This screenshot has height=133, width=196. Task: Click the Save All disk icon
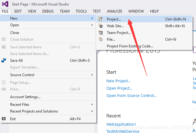tap(4, 60)
